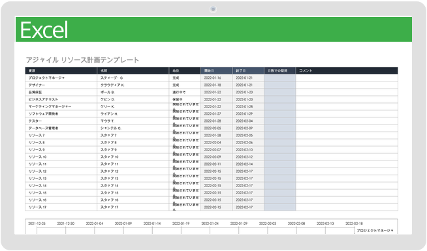Click the tablet camera dot at top

[214, 10]
